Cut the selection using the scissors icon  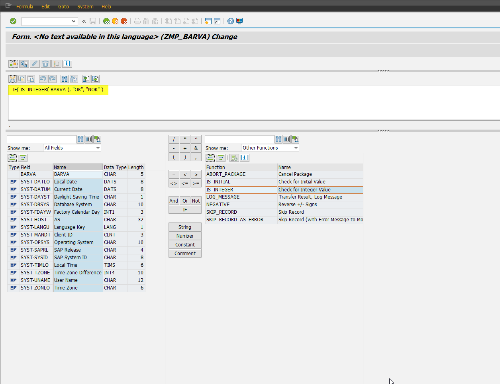point(13,79)
